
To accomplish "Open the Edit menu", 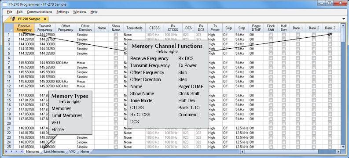I will pos(20,12).
